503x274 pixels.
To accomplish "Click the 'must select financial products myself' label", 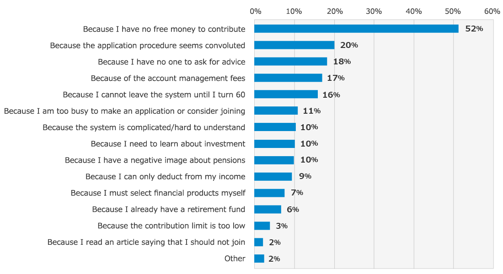I will (x=158, y=193).
